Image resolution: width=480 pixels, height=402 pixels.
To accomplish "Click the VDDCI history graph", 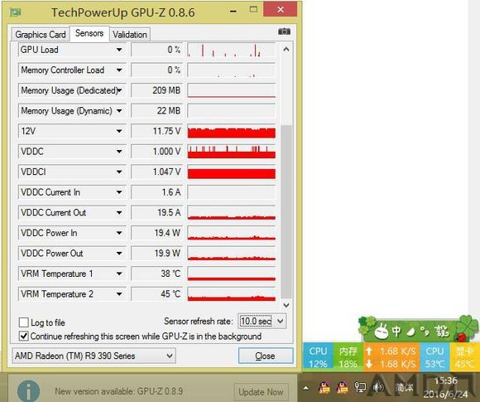I will (x=232, y=172).
